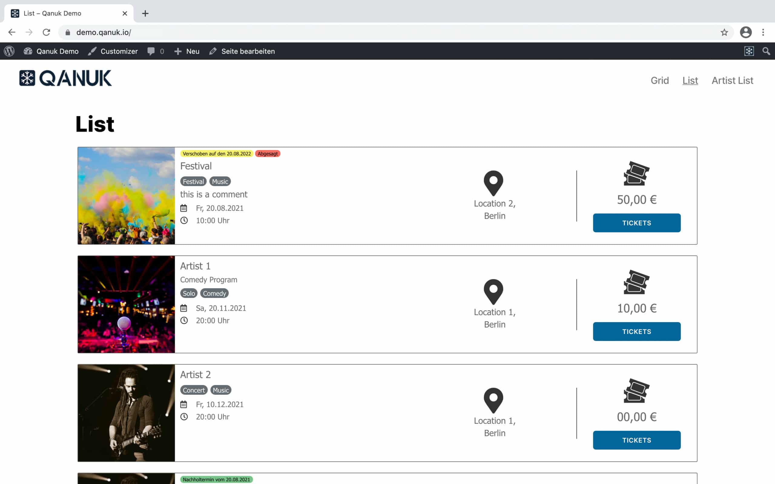Bookmark this page with the star icon
The width and height of the screenshot is (775, 484).
pos(724,32)
